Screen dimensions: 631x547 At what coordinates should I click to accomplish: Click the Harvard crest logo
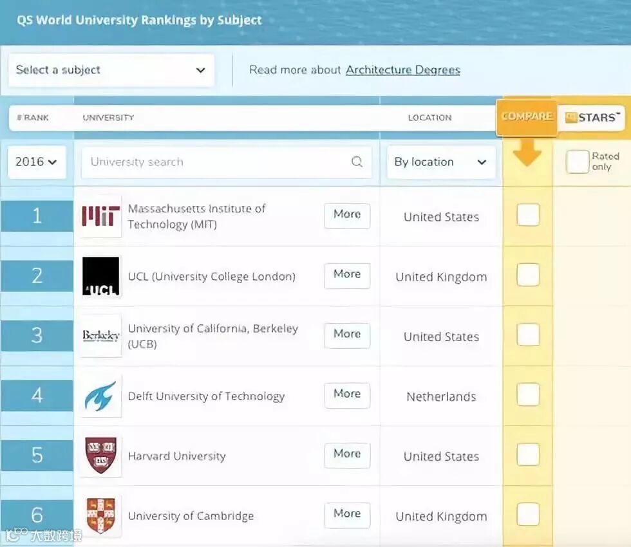tap(101, 456)
